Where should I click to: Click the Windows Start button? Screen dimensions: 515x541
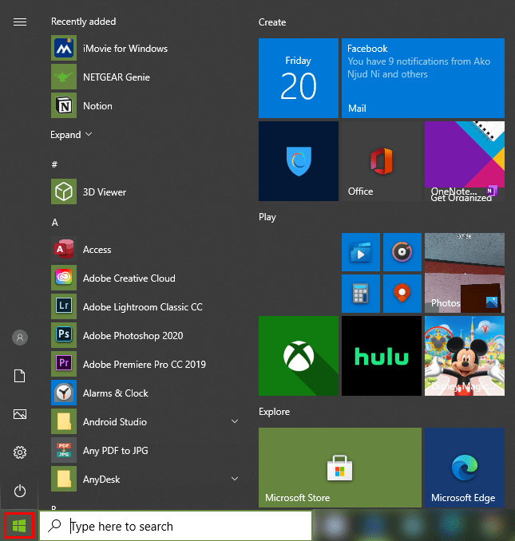pos(20,526)
